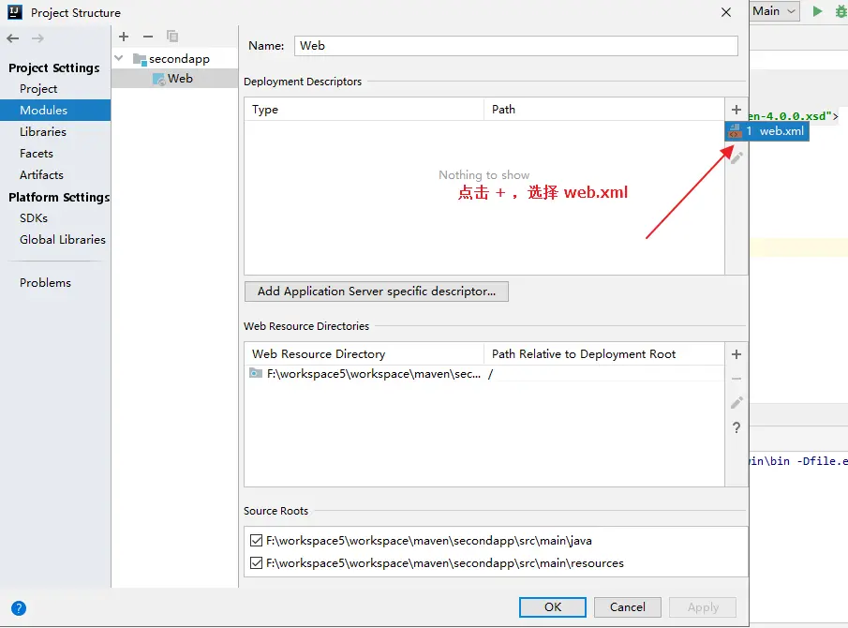848x628 pixels.
Task: Toggle the src\main\resources source root checkbox
Action: 257,563
